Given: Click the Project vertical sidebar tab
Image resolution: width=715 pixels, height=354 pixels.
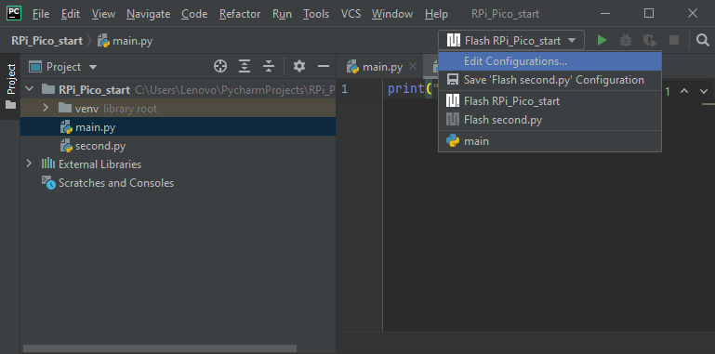Looking at the screenshot, I should tap(10, 86).
